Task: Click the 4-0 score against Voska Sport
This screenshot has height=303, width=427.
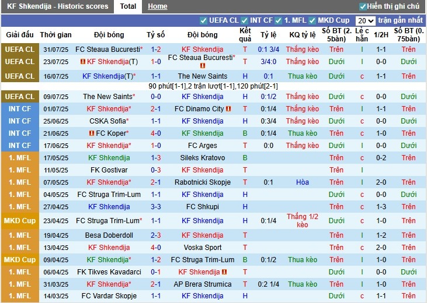Action: (x=156, y=248)
